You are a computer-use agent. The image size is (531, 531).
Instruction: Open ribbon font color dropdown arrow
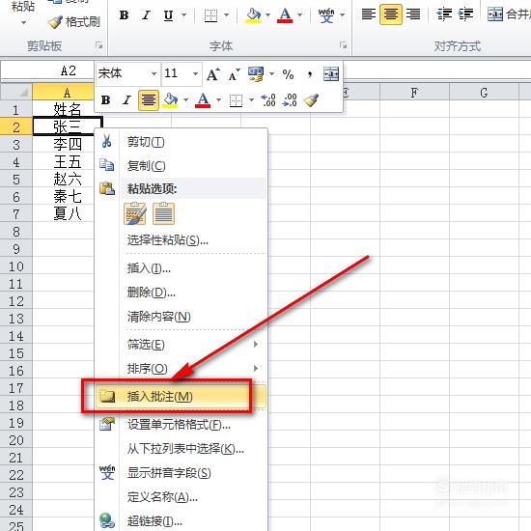pos(299,15)
